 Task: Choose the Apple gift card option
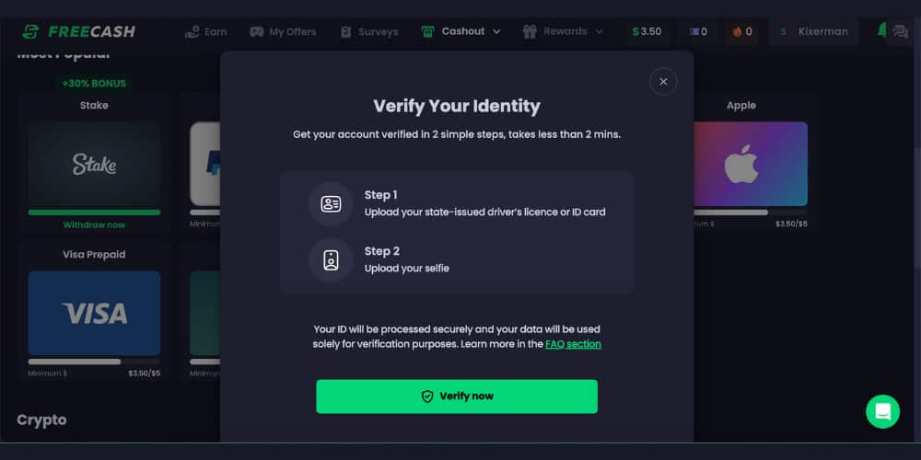pos(750,165)
